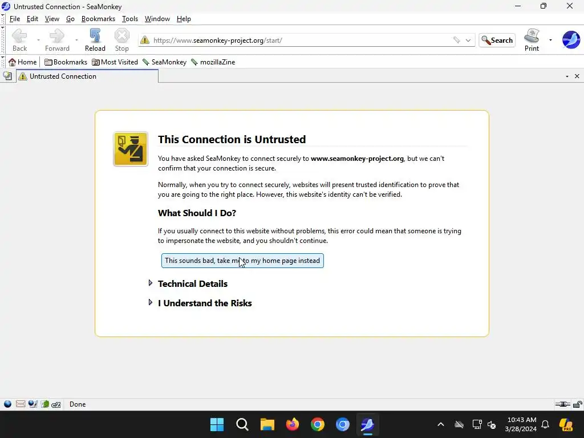Open the Windows Start button
Image resolution: width=584 pixels, height=438 pixels.
[217, 424]
